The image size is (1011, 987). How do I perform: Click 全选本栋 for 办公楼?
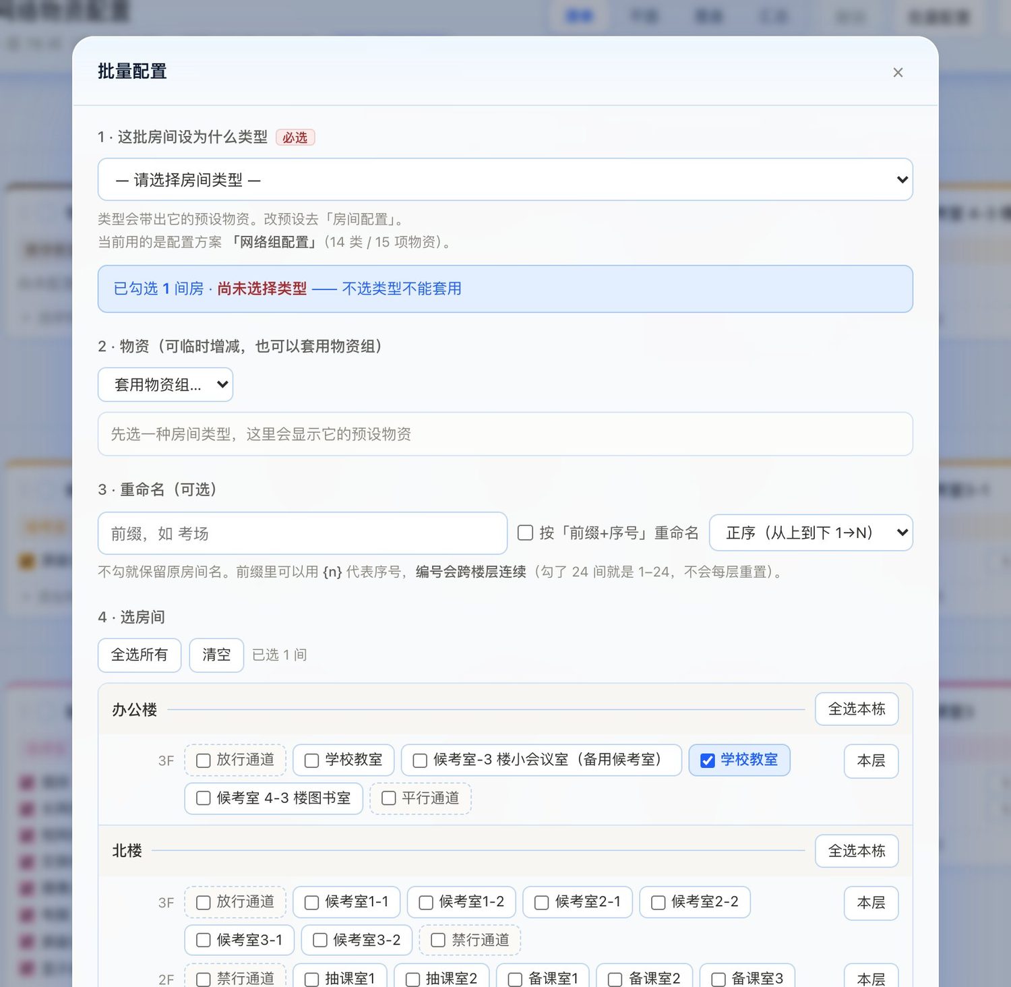857,709
